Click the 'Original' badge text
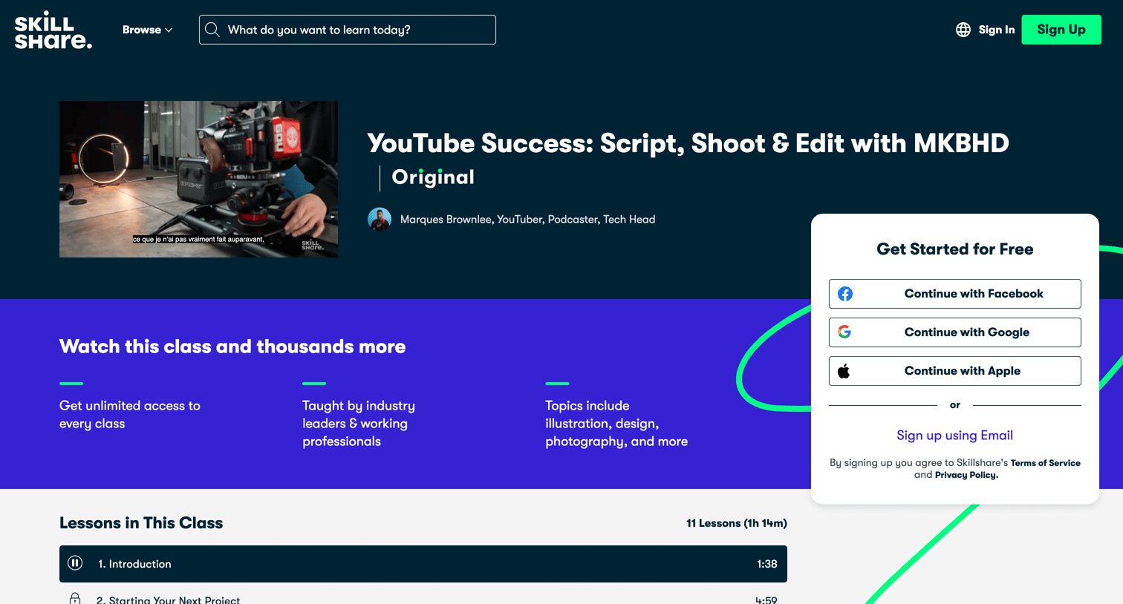This screenshot has width=1123, height=604. coord(433,177)
